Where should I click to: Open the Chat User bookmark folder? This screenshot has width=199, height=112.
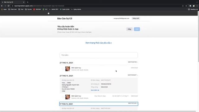pos(12,9)
